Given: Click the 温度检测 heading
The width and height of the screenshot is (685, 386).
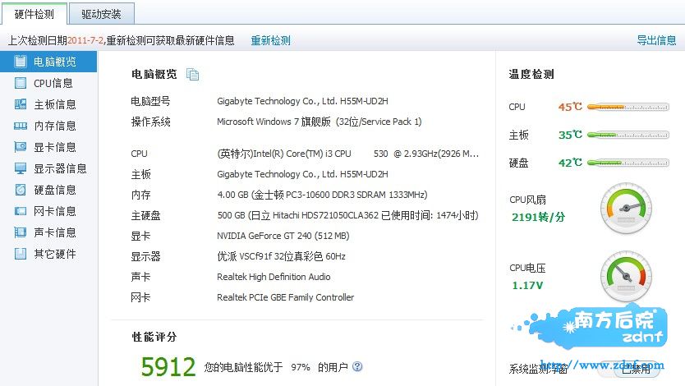Looking at the screenshot, I should [531, 74].
